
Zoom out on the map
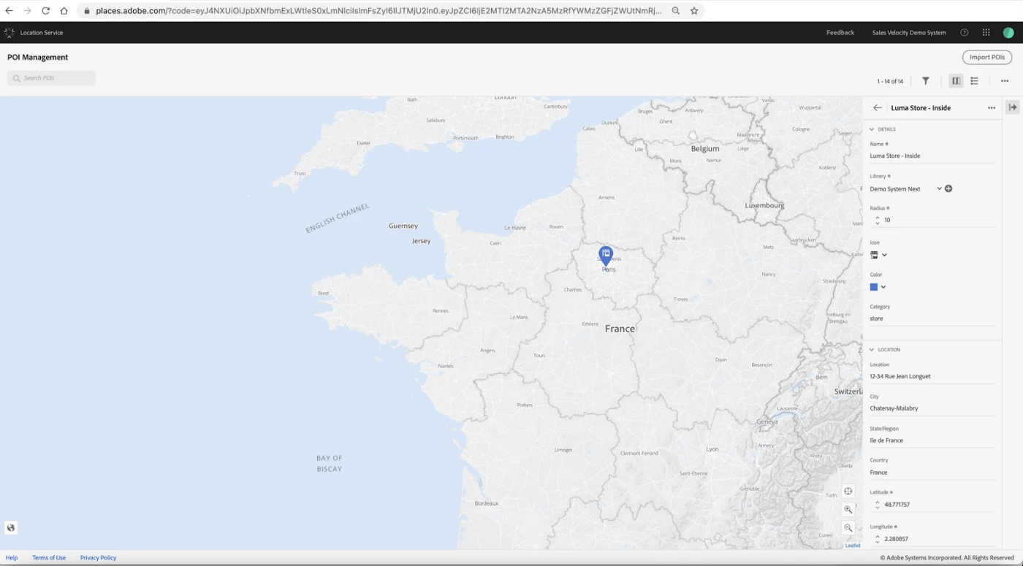848,527
